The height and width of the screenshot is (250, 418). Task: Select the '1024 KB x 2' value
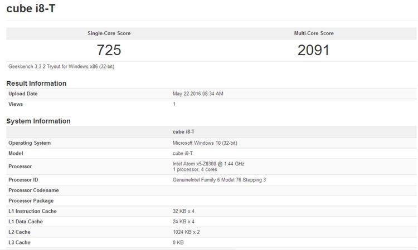pos(186,232)
